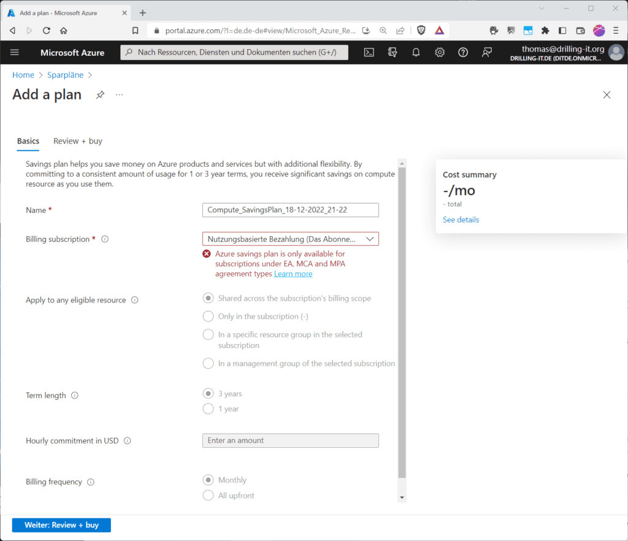Screen dimensions: 628x541
Task: Select In a specific resource group option
Action: click(209, 334)
